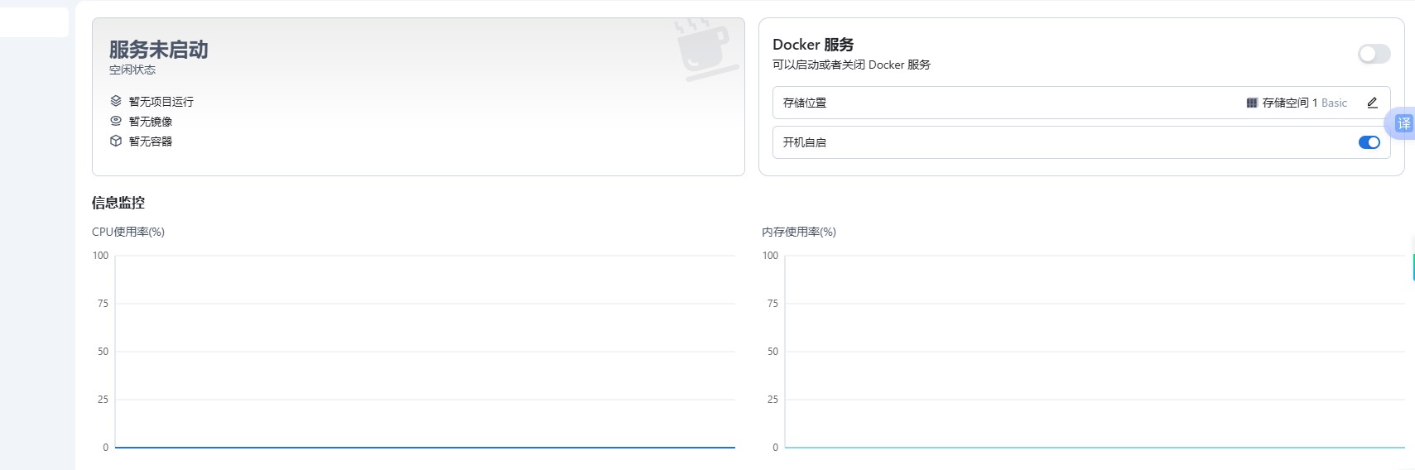Disable the 开机自启 toggle
This screenshot has height=470, width=1415.
[1369, 142]
